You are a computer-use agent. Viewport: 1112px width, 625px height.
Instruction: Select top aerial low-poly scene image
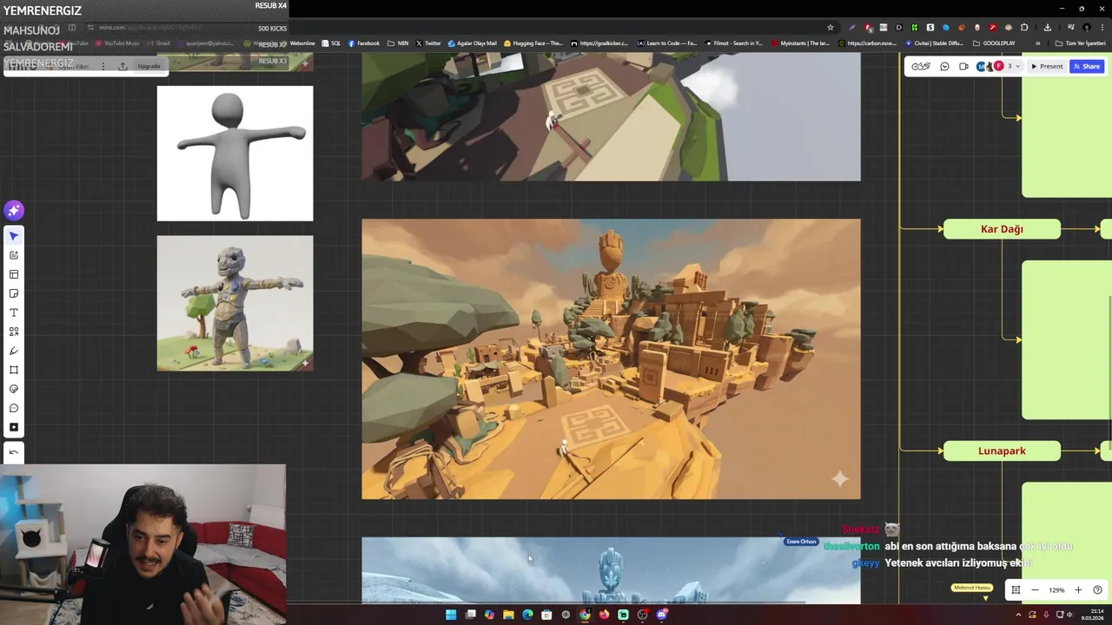(611, 116)
